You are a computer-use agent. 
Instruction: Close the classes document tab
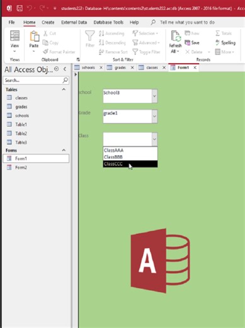[x=164, y=67]
